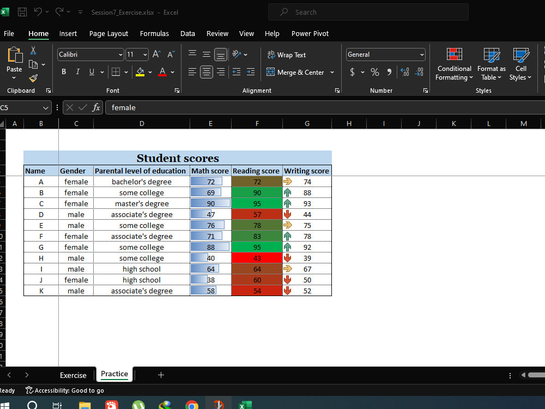The image size is (545, 409).
Task: Click the Undo arrow icon
Action: click(38, 12)
